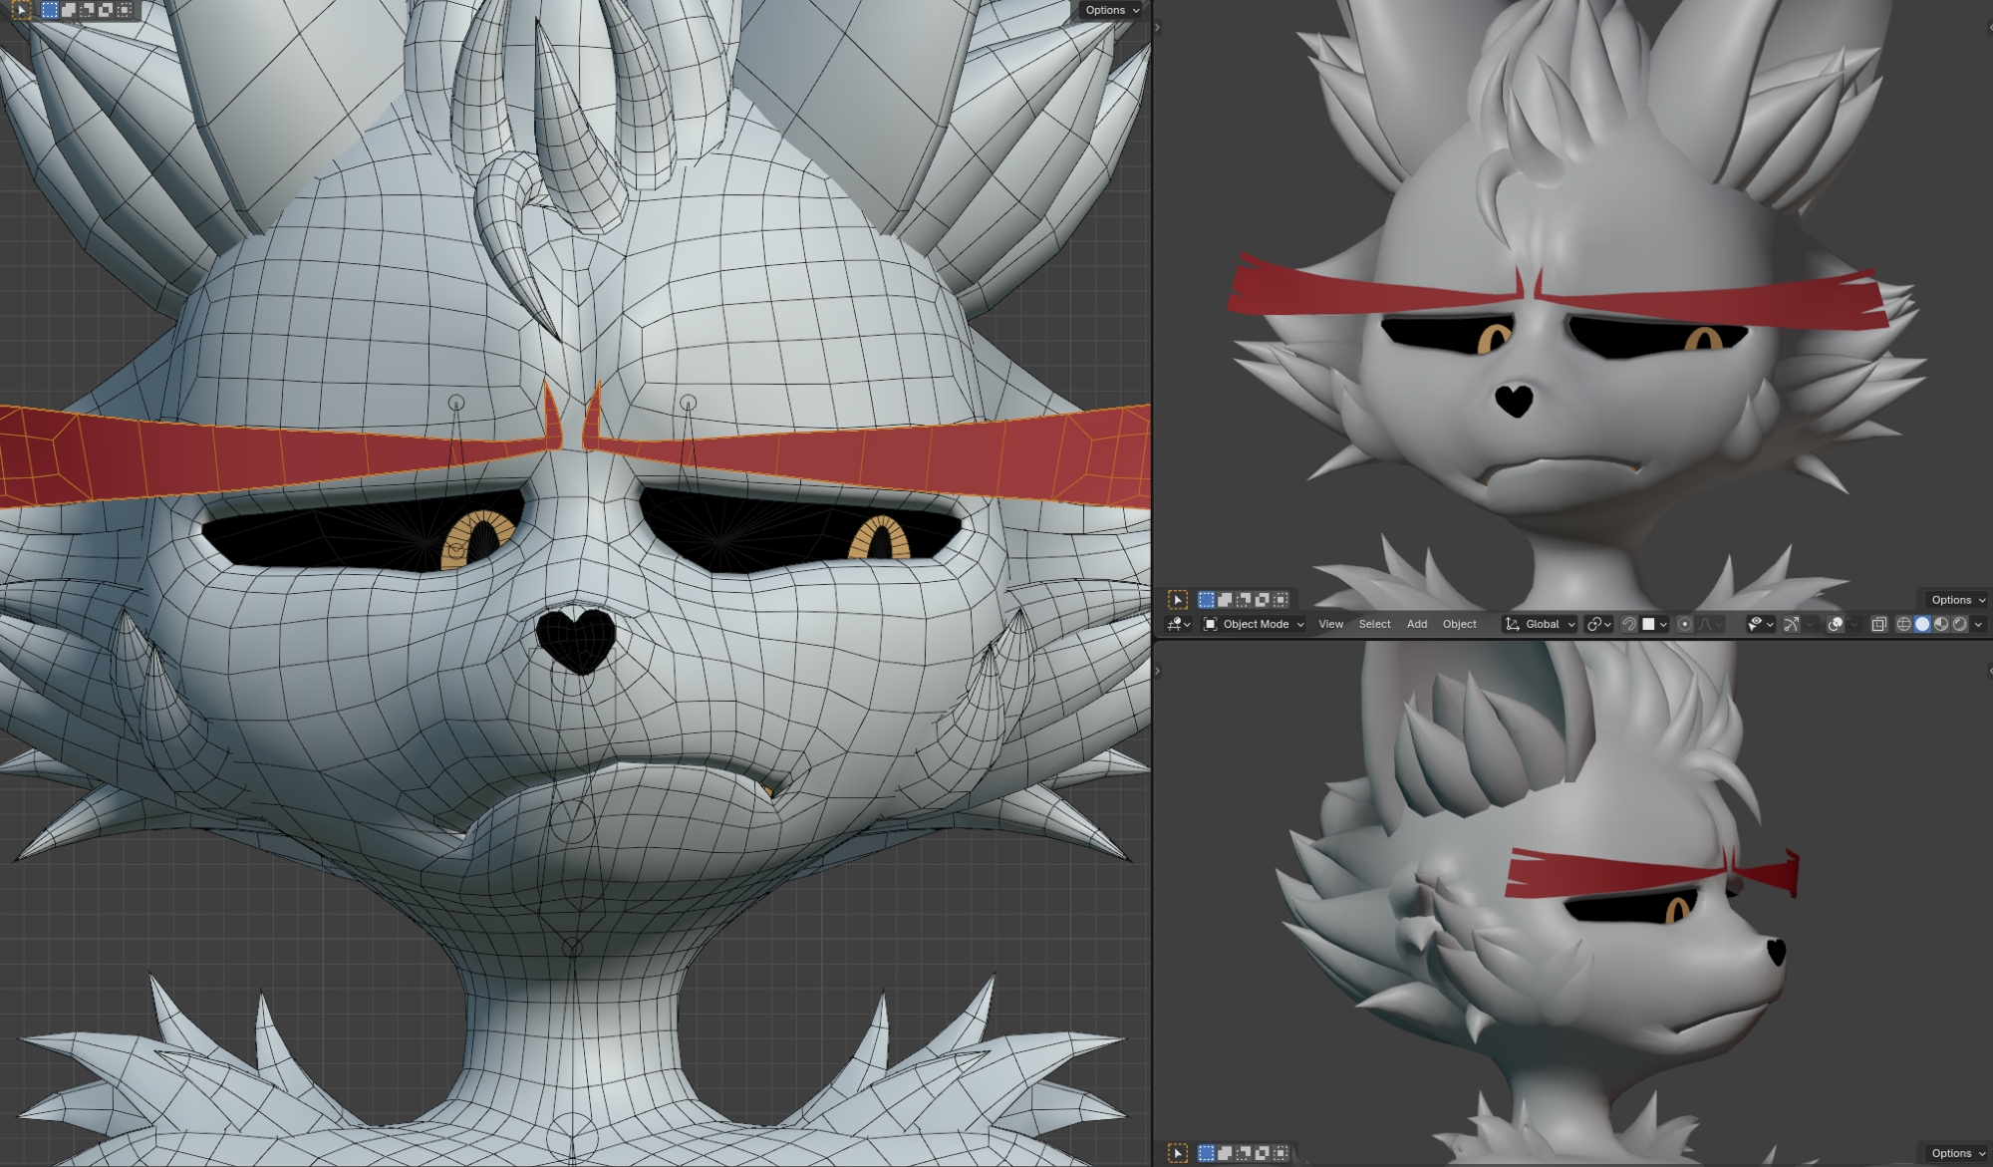
Task: Open the pivot point link dropdown
Action: [x=1598, y=624]
